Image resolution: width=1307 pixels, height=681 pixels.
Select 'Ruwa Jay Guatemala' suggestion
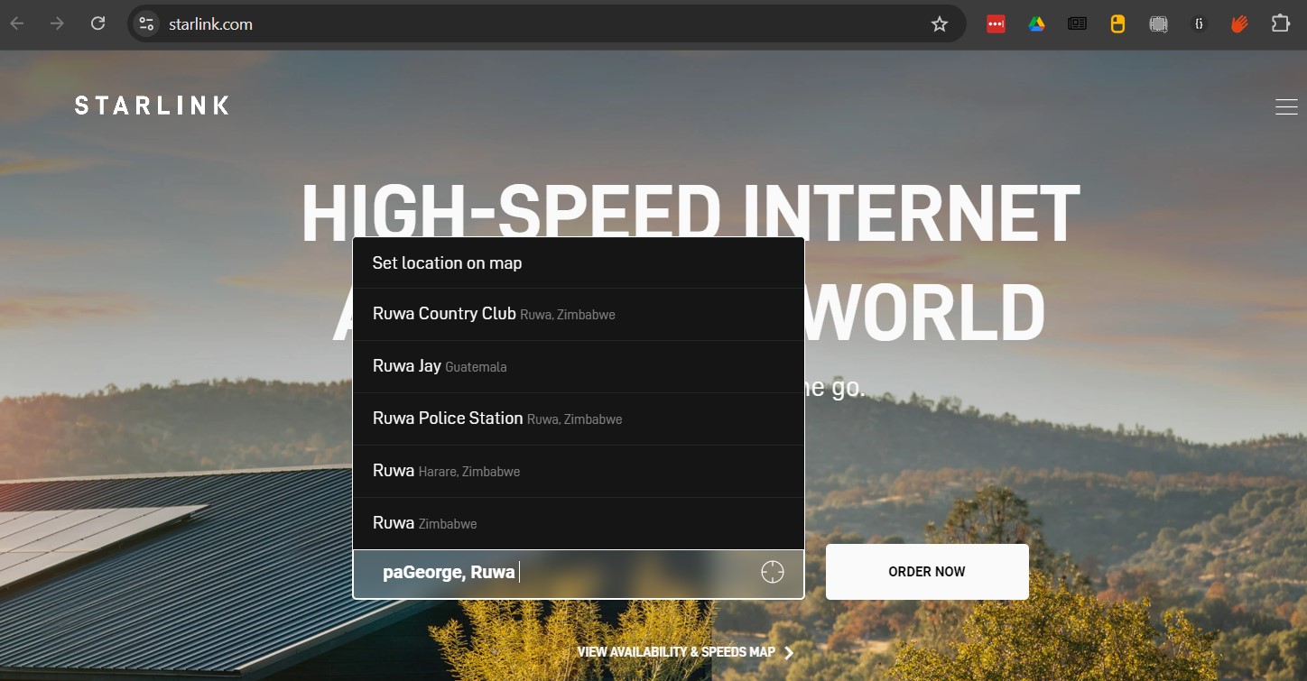[440, 366]
